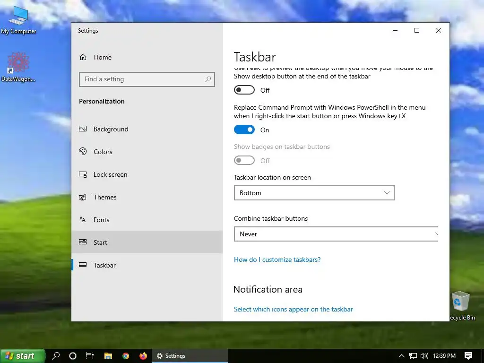Open Google Chrome from the taskbar

pos(126,356)
